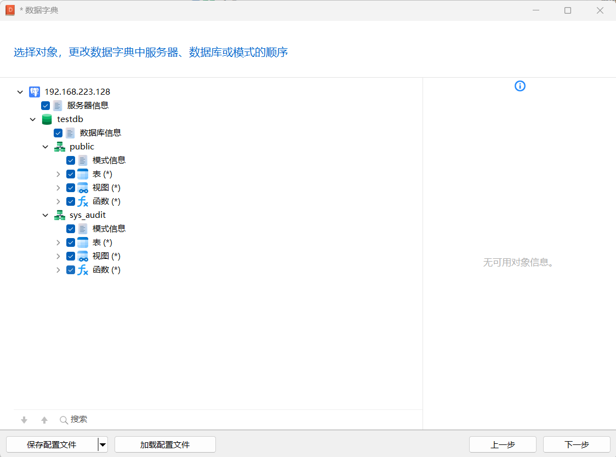This screenshot has height=457, width=616.
Task: Open the 保存配置文件 dropdown arrow
Action: point(102,444)
